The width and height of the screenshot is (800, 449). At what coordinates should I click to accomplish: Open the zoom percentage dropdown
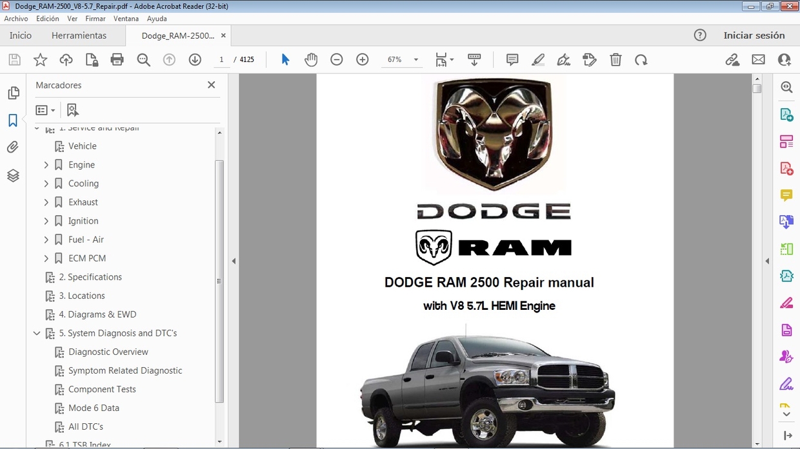pyautogui.click(x=415, y=59)
